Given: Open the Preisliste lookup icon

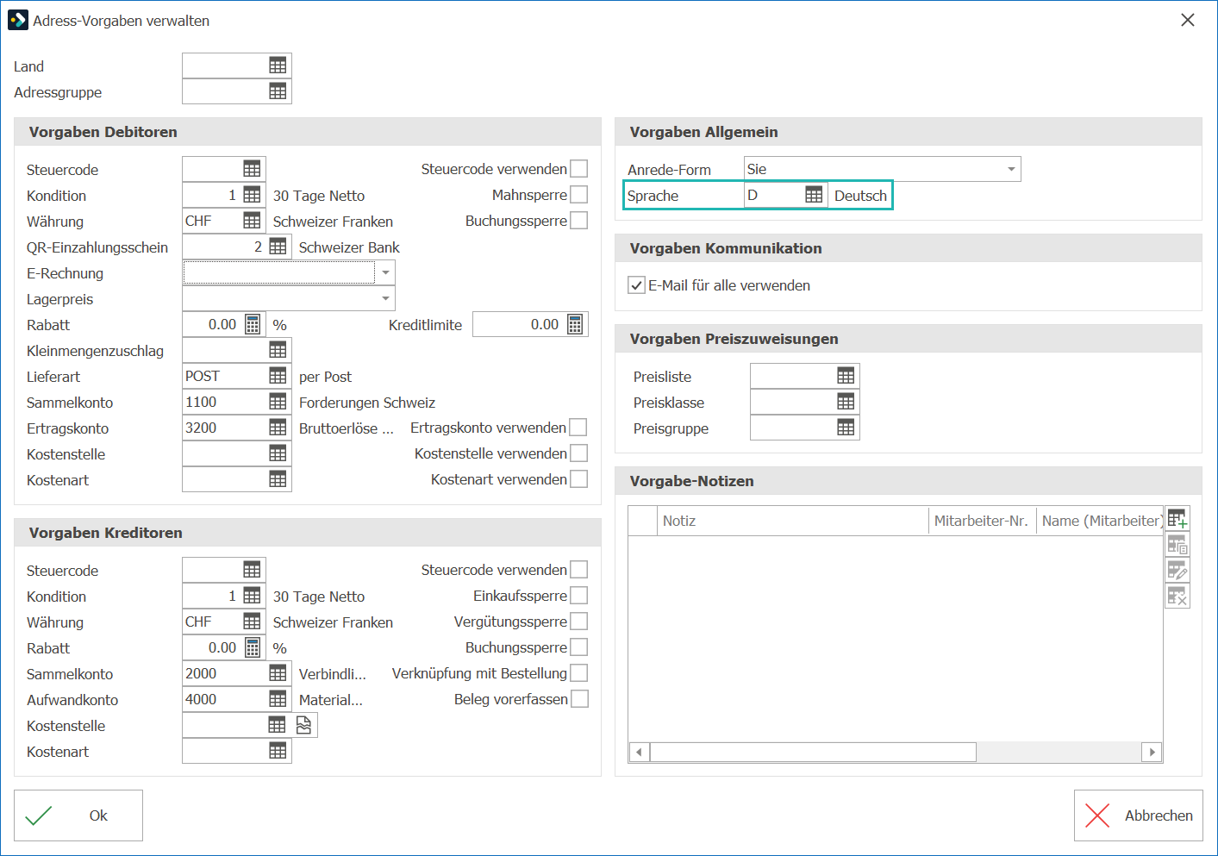Looking at the screenshot, I should click(846, 376).
